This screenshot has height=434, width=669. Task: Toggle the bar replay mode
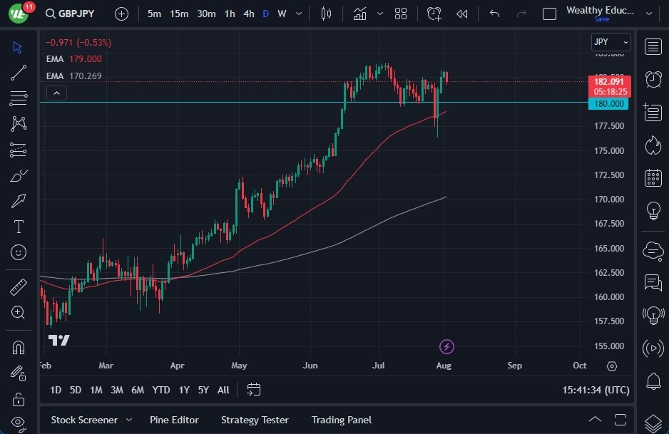pos(460,14)
